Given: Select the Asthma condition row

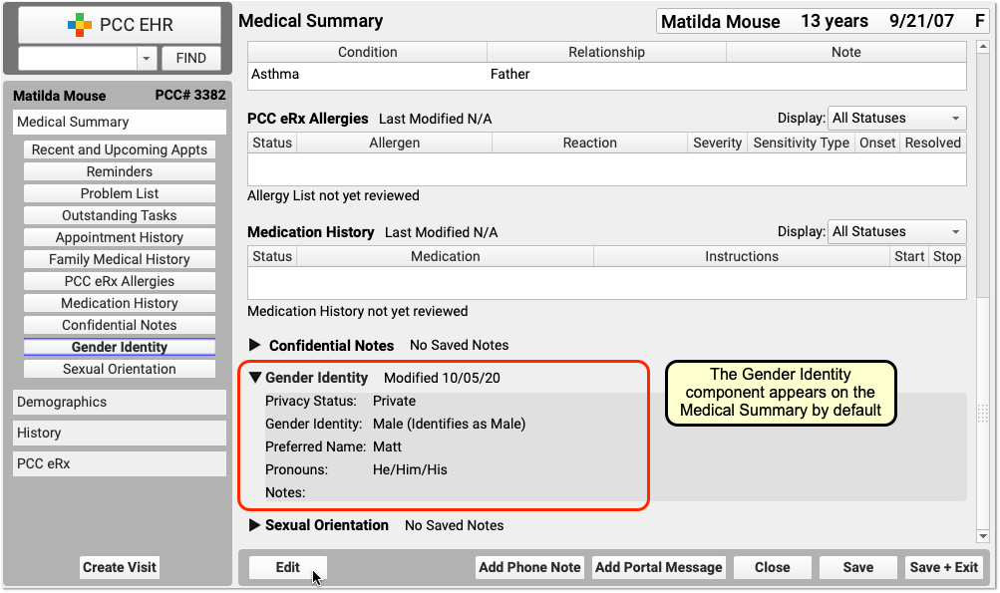Looking at the screenshot, I should [x=607, y=74].
